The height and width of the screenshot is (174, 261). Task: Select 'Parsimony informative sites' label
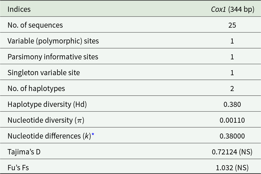(53, 57)
